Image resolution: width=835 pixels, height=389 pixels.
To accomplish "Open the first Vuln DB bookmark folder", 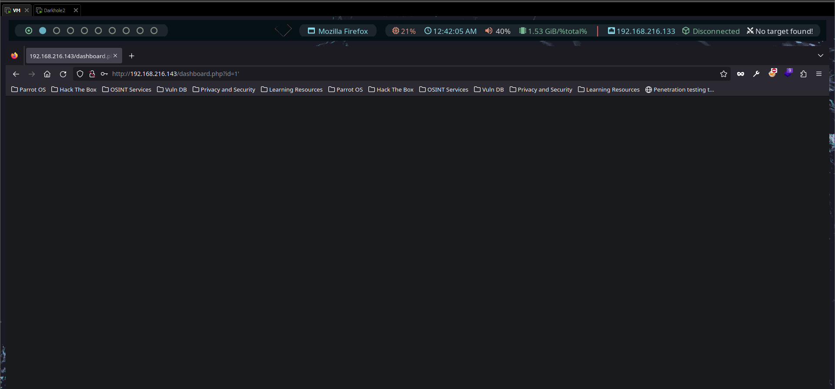I will 172,89.
